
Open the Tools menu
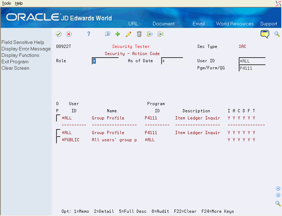pyautogui.click(x=6, y=3)
